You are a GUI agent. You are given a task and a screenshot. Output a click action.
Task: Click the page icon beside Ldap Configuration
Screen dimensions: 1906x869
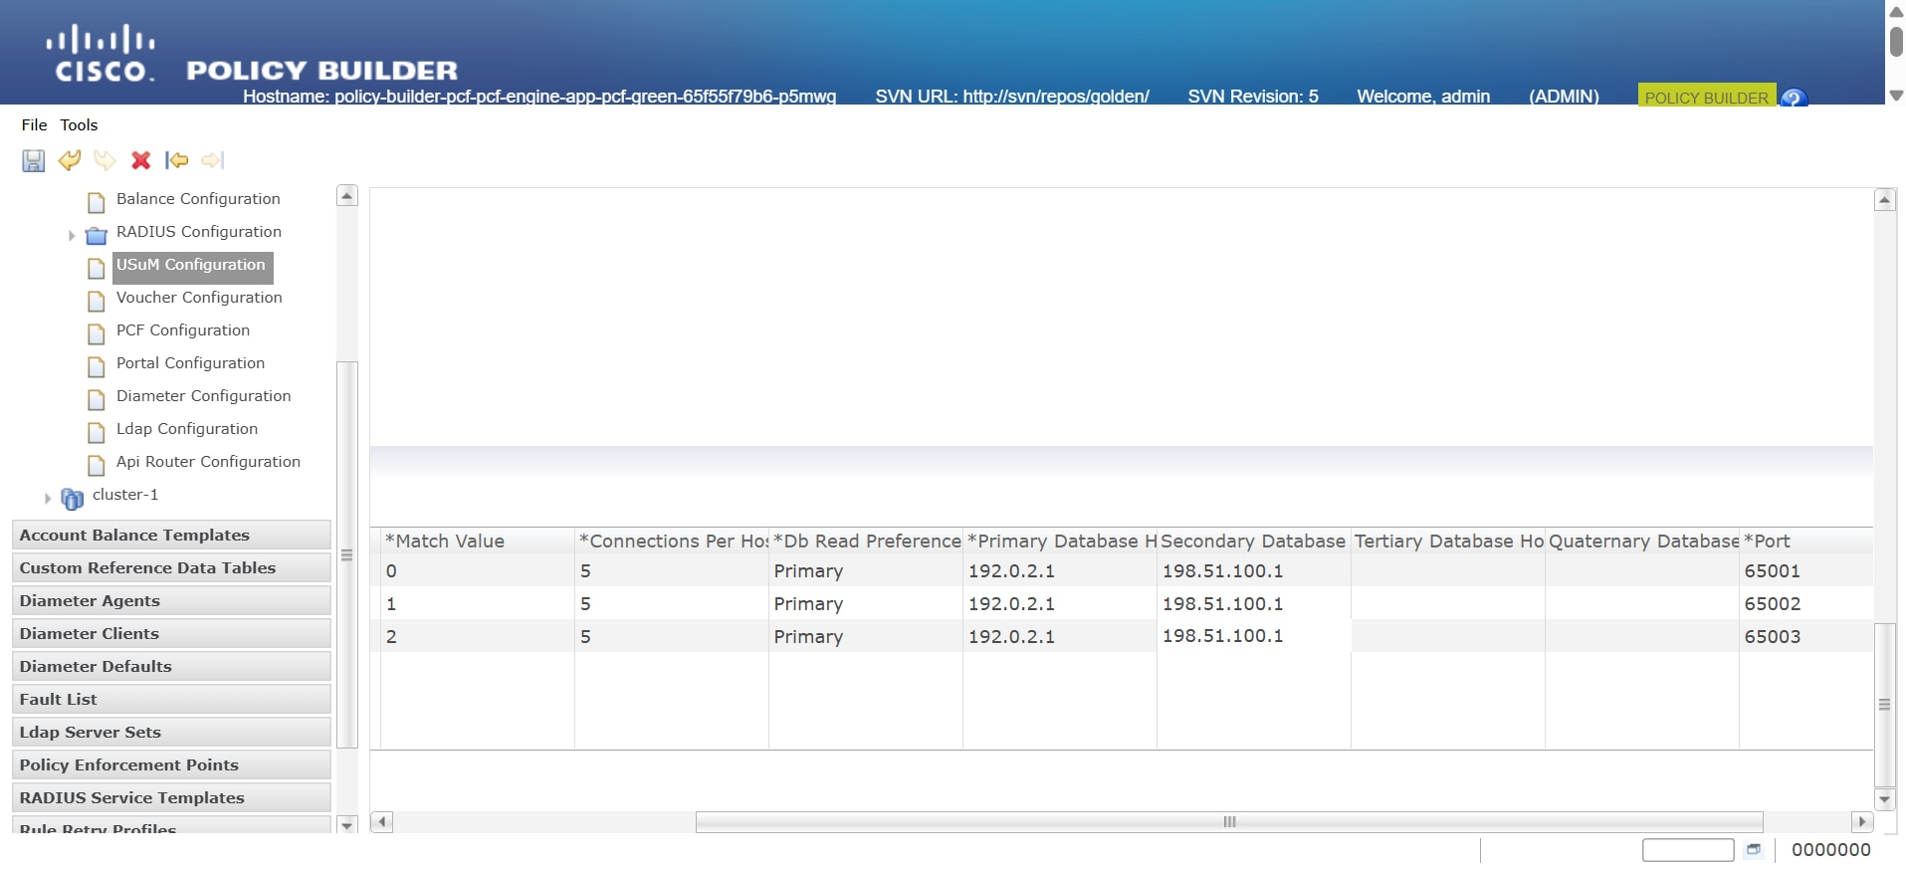pyautogui.click(x=97, y=432)
